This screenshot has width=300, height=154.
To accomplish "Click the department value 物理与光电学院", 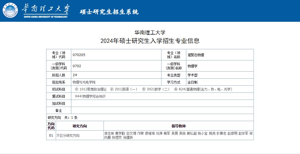I will point(84,82).
